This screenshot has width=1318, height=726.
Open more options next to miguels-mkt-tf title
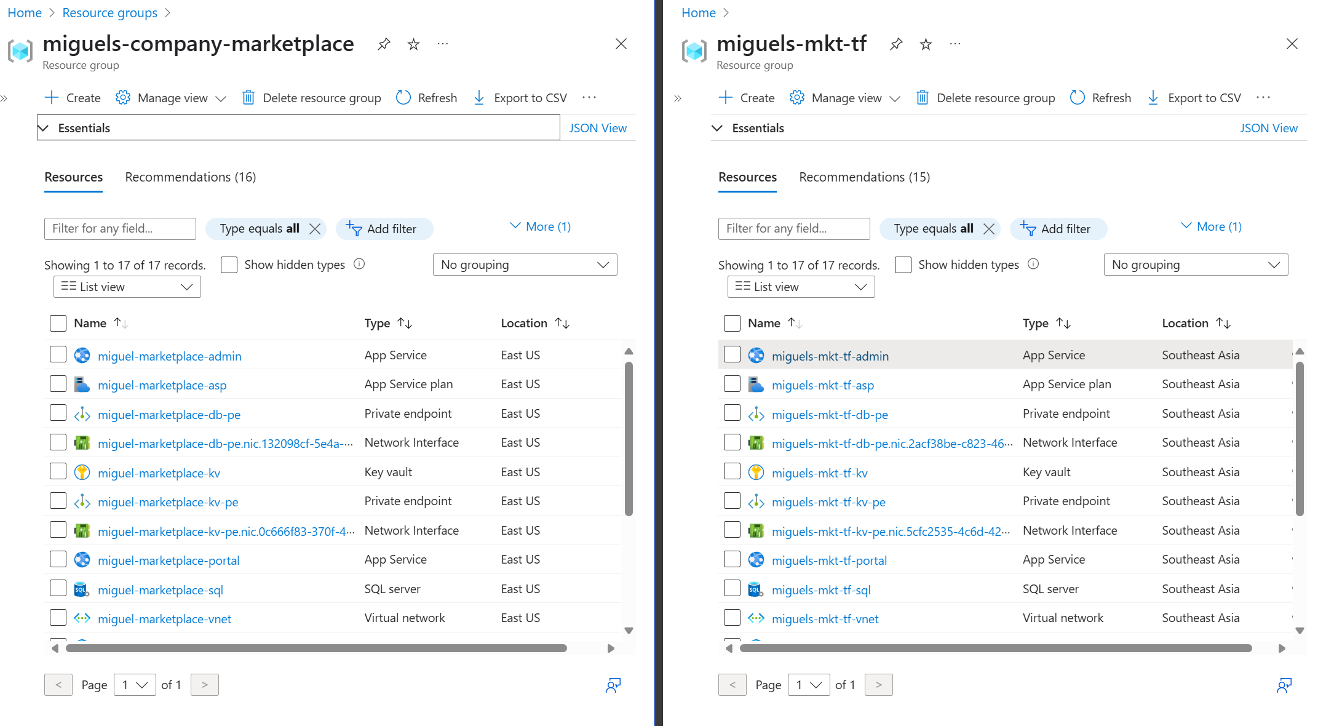coord(955,44)
